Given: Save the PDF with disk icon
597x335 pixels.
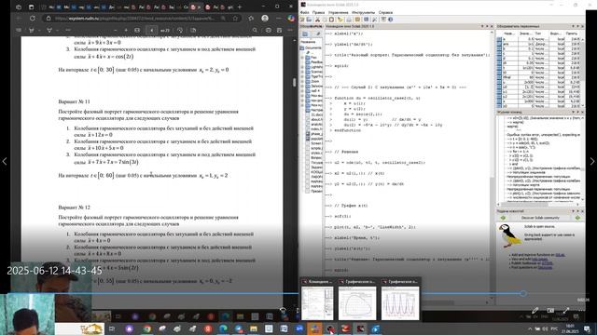Looking at the screenshot, I should [279, 30].
